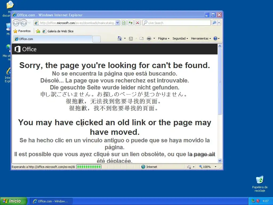This screenshot has width=273, height=205.
Task: Open the Favoritos panel
Action: [22, 31]
